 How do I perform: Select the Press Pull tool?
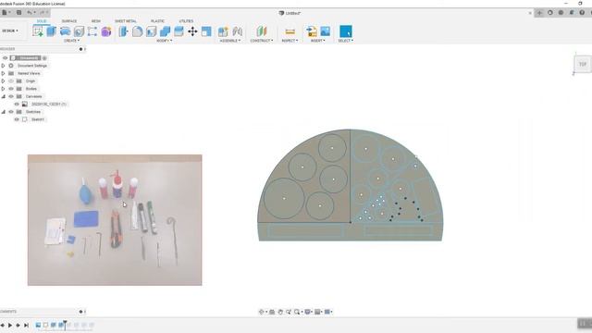pyautogui.click(x=123, y=31)
